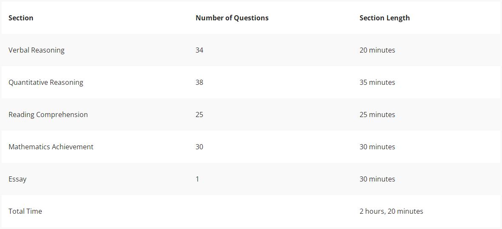Click the Essay row's 30 minutes cell
502x229 pixels.
coord(377,179)
